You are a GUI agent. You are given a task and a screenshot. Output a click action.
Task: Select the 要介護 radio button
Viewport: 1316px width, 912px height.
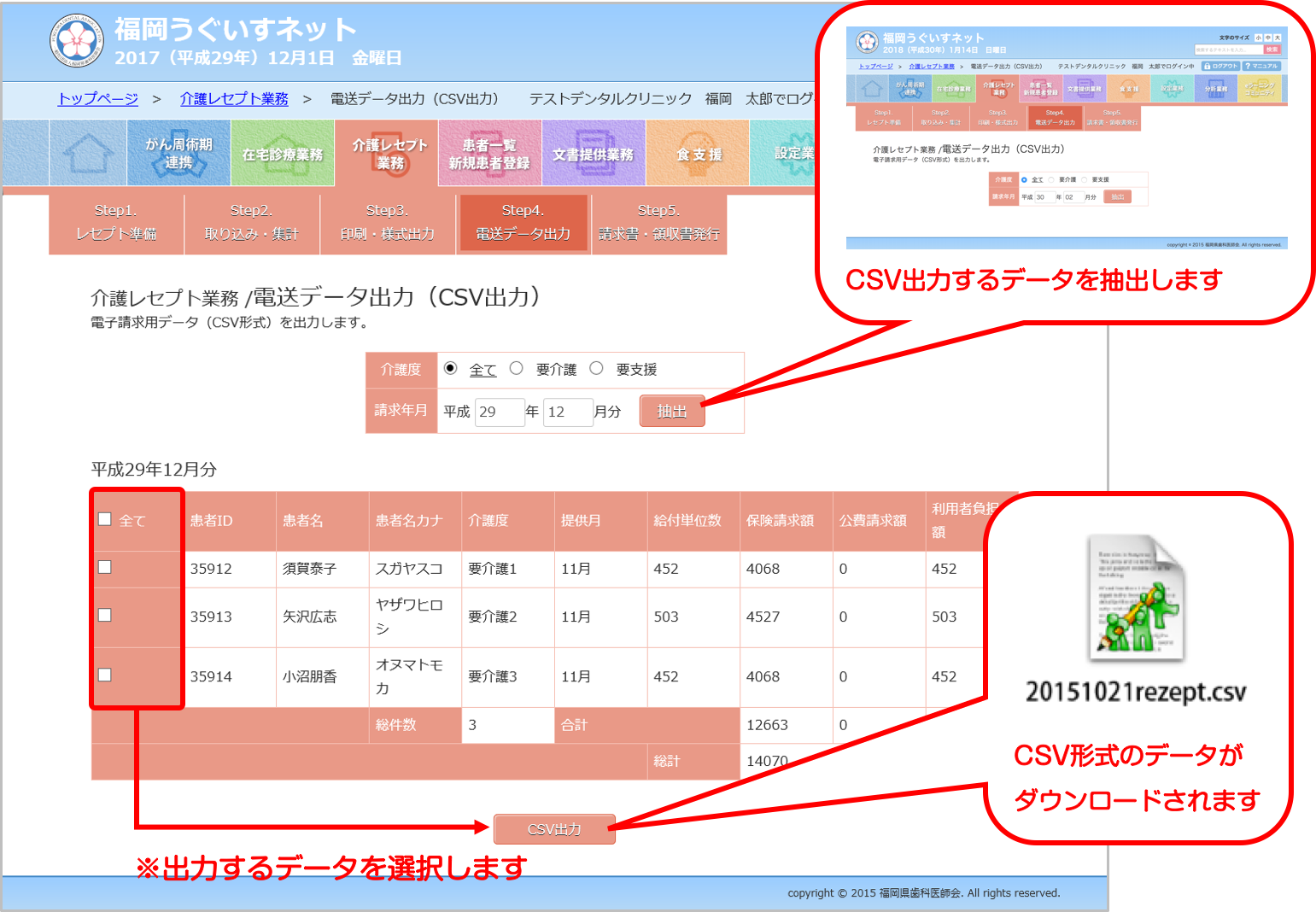[517, 368]
